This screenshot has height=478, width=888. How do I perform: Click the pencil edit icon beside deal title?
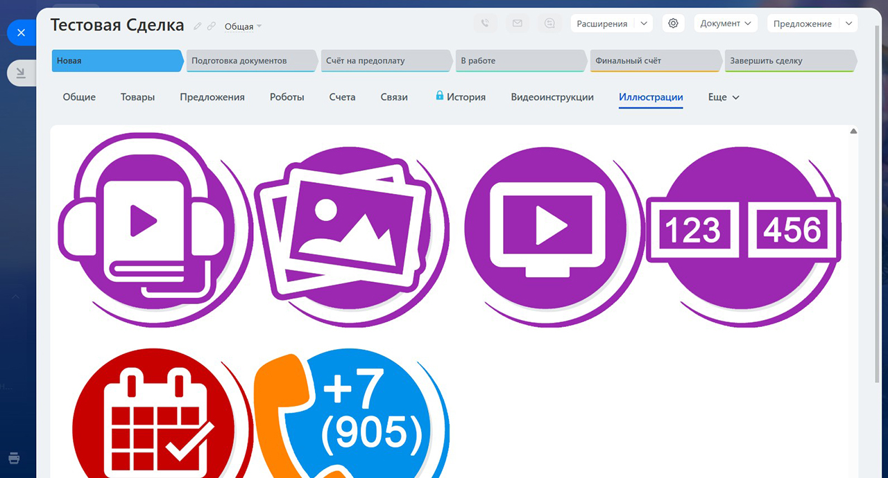pyautogui.click(x=198, y=26)
